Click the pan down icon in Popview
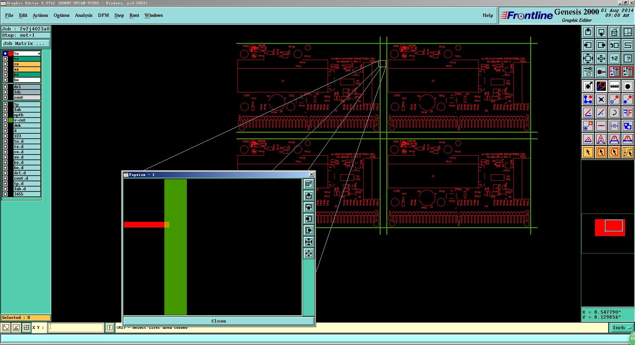The width and height of the screenshot is (635, 345). click(309, 207)
